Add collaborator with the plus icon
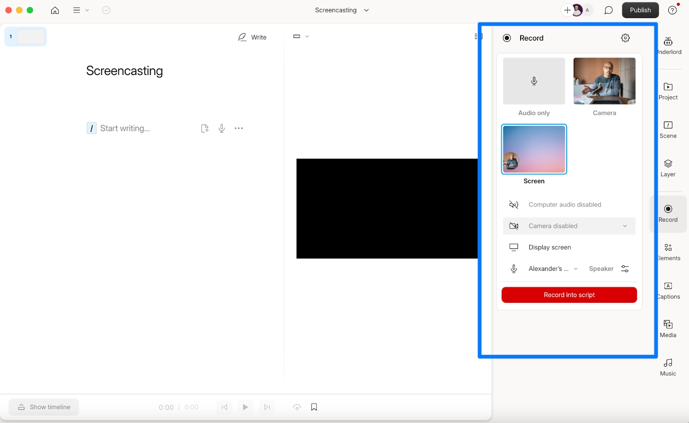This screenshot has height=423, width=689. click(x=567, y=10)
